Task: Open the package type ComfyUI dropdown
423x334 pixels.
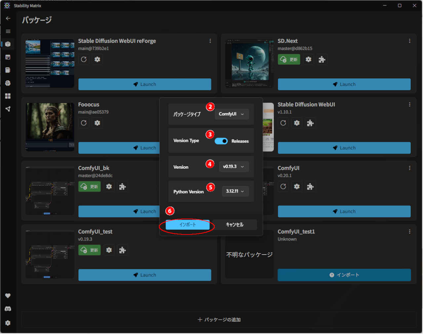Action: pyautogui.click(x=232, y=114)
